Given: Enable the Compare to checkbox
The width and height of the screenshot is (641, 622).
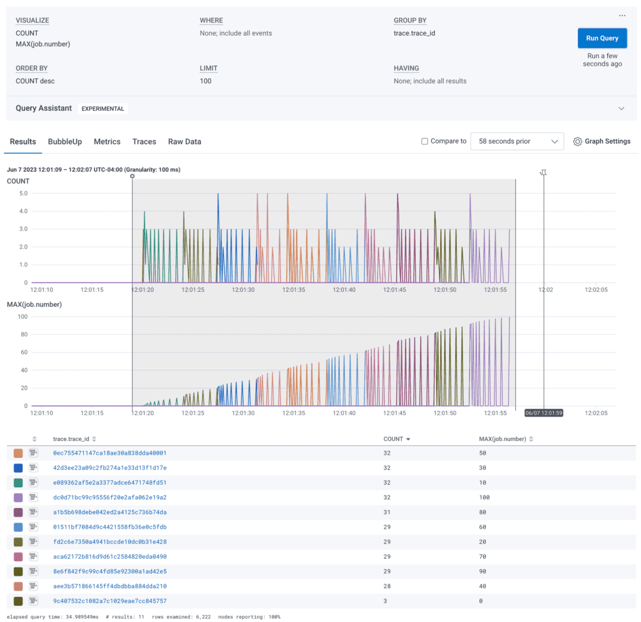Looking at the screenshot, I should pyautogui.click(x=425, y=142).
